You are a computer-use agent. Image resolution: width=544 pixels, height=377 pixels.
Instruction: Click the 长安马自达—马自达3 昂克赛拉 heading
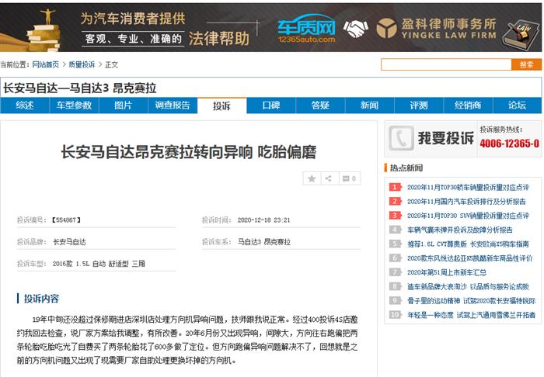tap(80, 88)
